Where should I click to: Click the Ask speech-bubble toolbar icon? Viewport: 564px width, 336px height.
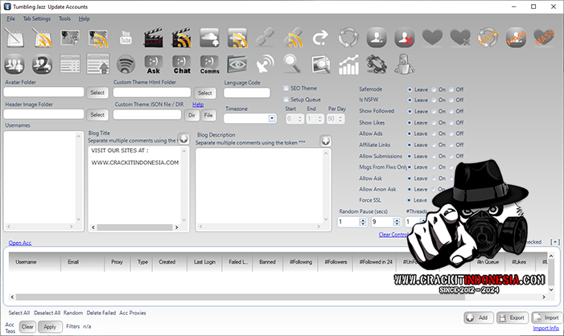pos(154,65)
